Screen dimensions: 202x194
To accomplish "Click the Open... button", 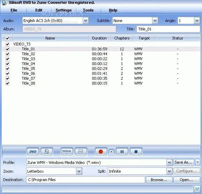I will (187, 180).
